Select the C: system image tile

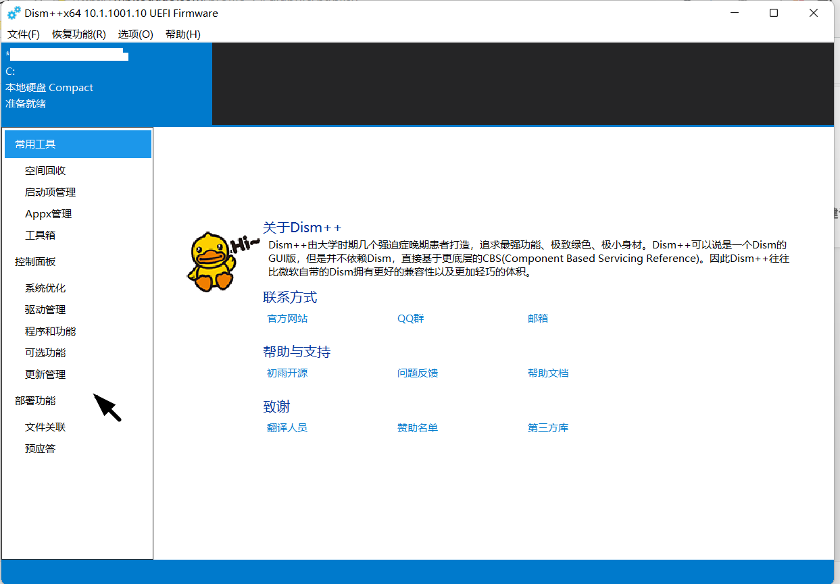coord(106,84)
